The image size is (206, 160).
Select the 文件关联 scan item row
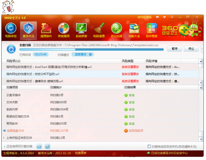point(100,102)
